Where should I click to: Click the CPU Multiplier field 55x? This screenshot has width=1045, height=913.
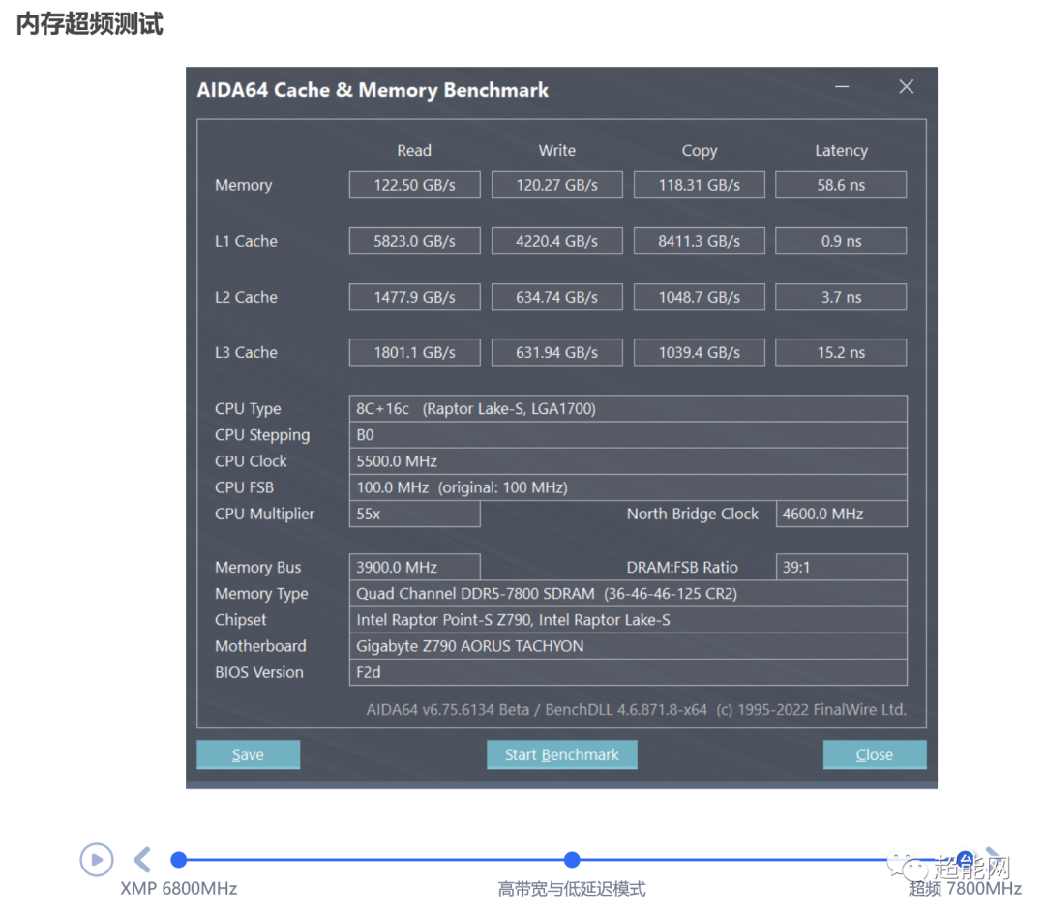[414, 514]
